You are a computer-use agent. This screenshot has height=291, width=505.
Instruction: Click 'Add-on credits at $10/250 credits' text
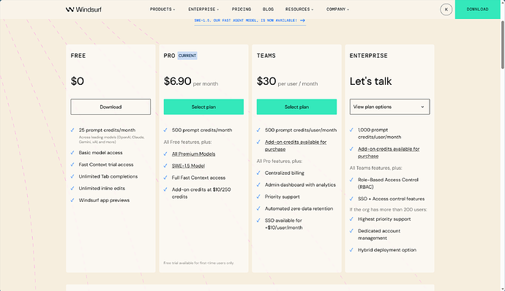[x=201, y=193]
